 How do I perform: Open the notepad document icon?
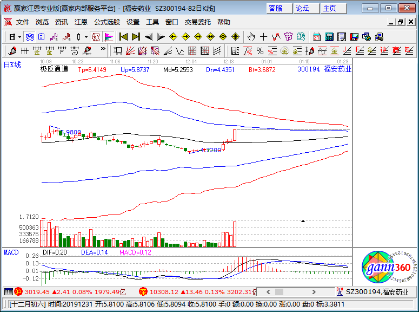pyautogui.click(x=342, y=37)
